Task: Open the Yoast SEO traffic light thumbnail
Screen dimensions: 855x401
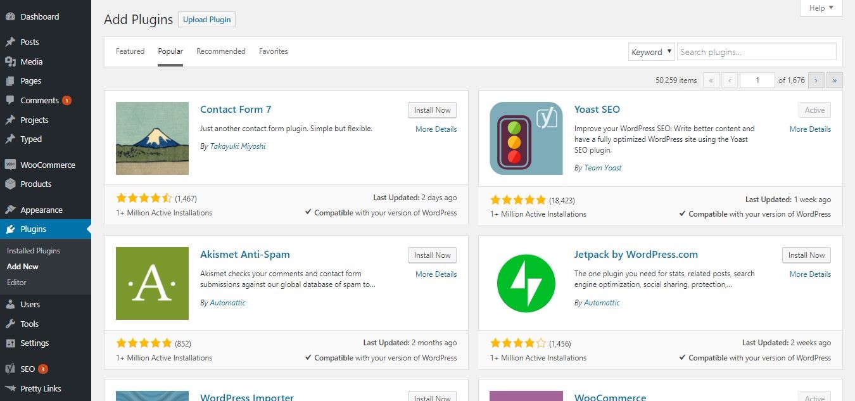Action: [x=526, y=138]
